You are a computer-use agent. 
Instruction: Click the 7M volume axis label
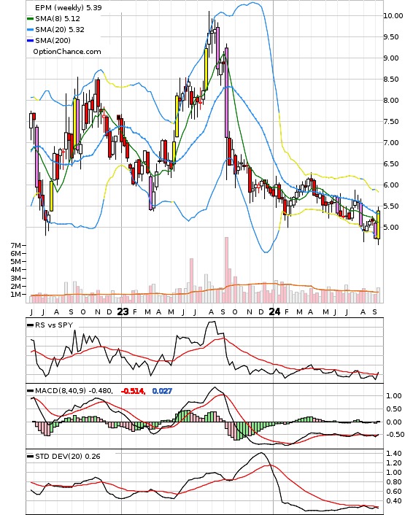click(x=15, y=245)
